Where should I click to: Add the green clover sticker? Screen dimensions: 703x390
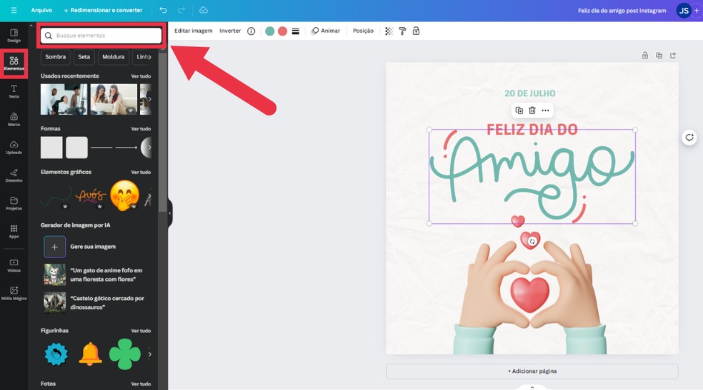[124, 354]
